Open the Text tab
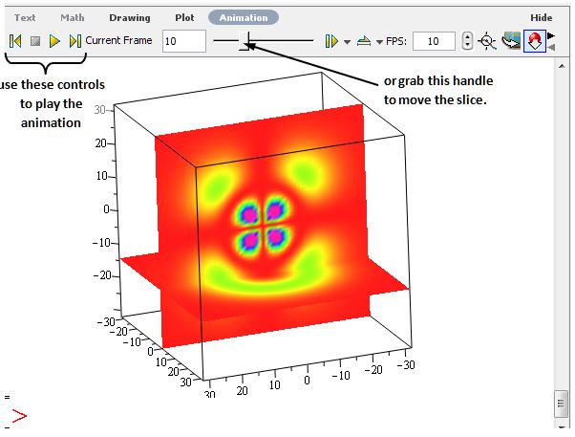 [25, 17]
